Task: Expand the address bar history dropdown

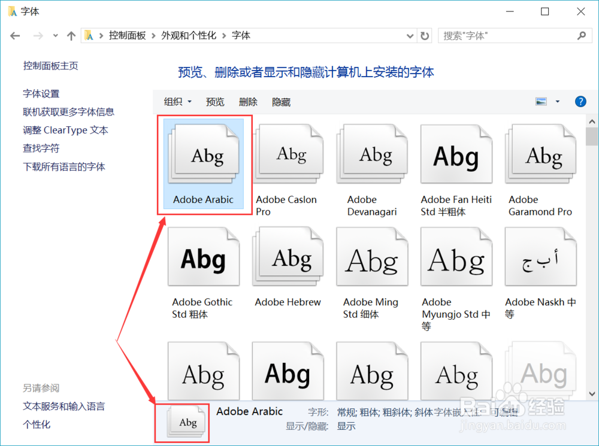Action: coord(410,36)
